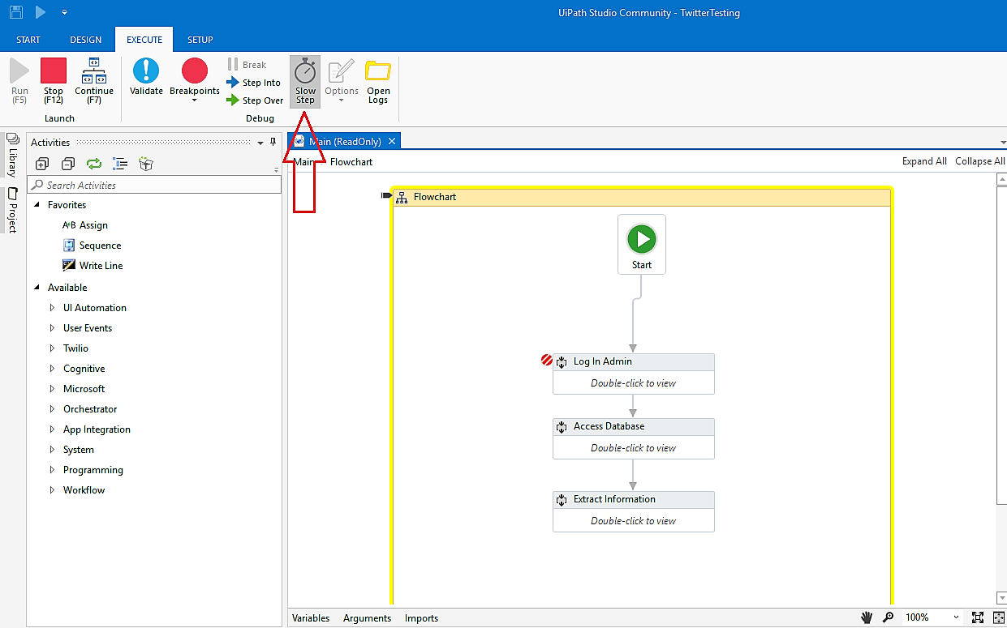The width and height of the screenshot is (1007, 628).
Task: Open Activities panel options dropdown arrow
Action: pyautogui.click(x=260, y=143)
